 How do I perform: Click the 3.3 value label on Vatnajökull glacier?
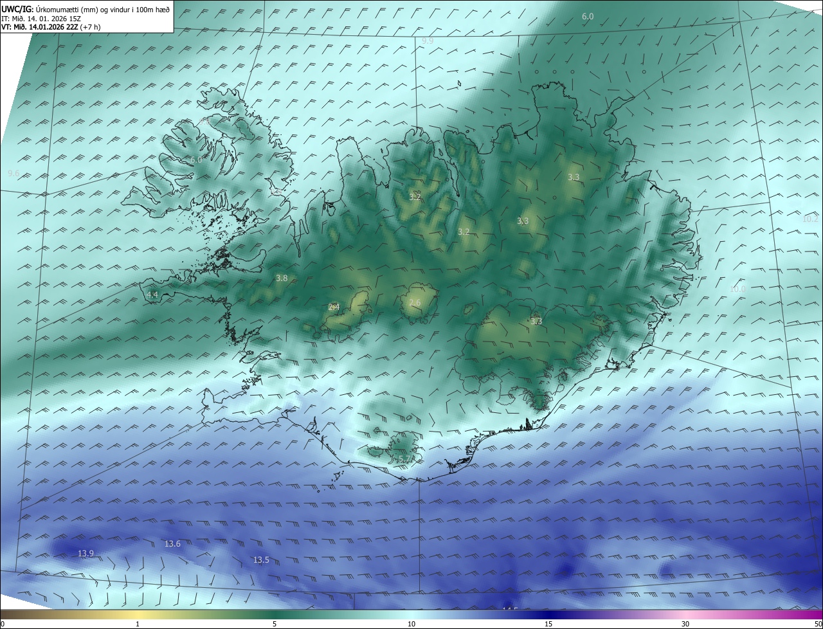coord(536,321)
